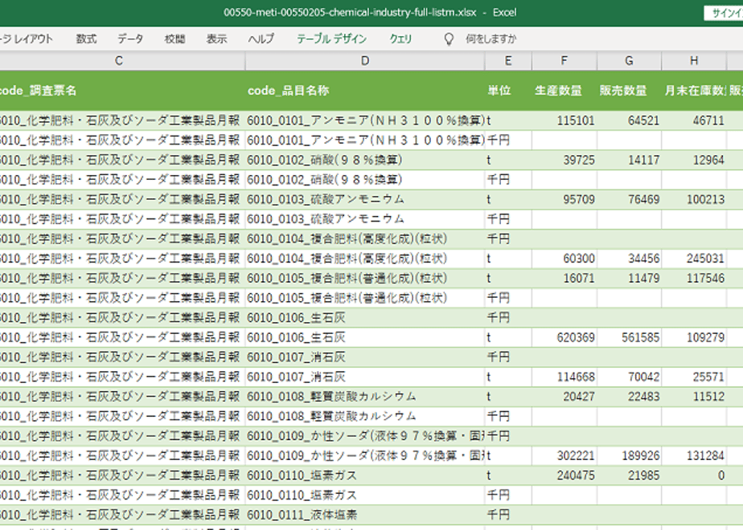Click the サインイン button

[x=724, y=13]
